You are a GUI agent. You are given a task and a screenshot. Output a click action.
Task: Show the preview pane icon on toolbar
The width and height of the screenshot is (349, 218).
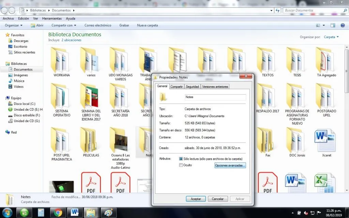click(332, 25)
